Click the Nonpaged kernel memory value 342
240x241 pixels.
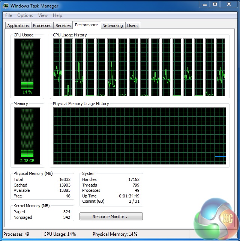coord(67,217)
